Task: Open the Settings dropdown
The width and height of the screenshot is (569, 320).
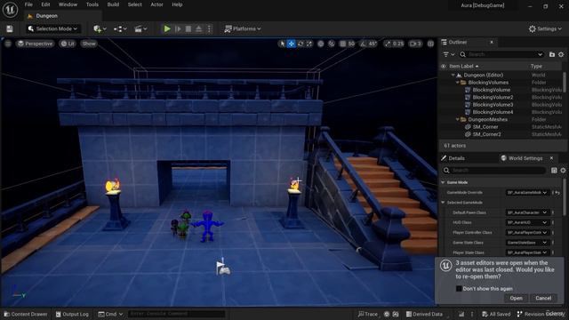Action: [x=545, y=28]
